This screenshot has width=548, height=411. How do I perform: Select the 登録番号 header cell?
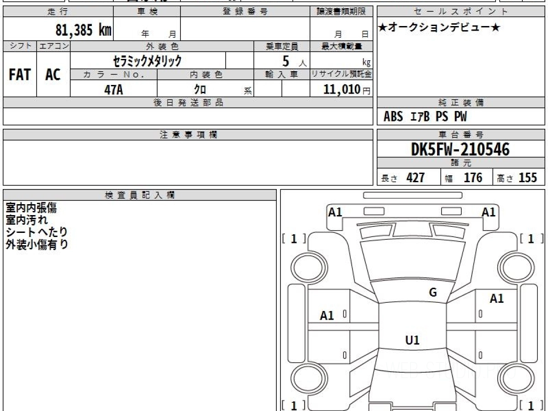[x=245, y=12]
